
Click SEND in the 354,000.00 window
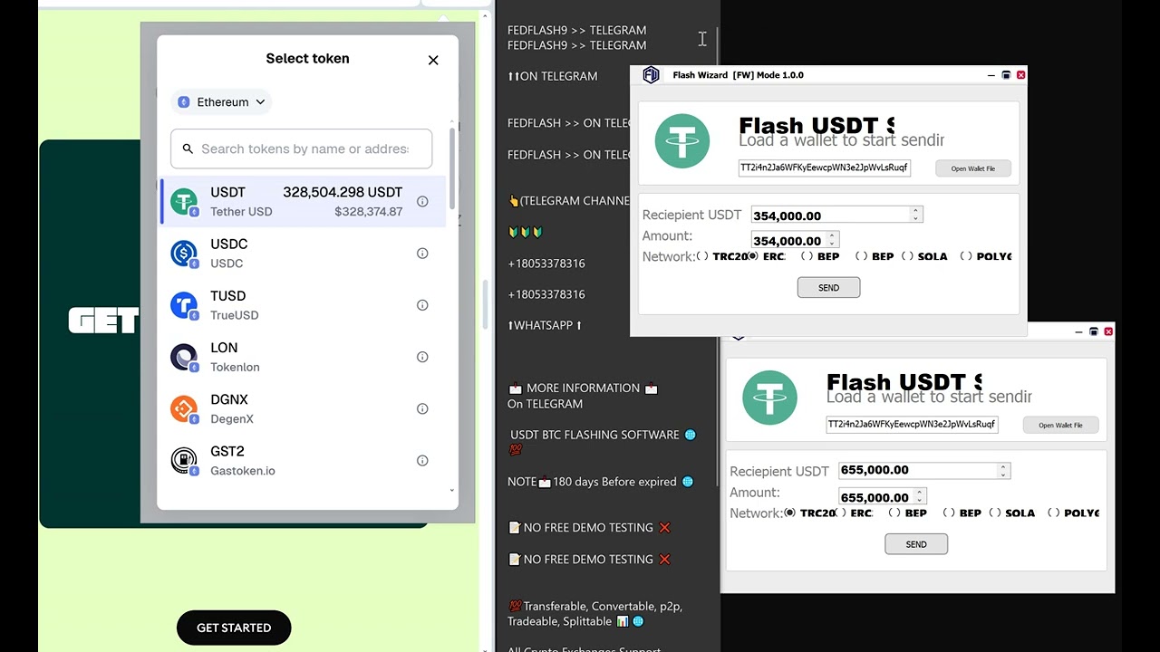(828, 287)
